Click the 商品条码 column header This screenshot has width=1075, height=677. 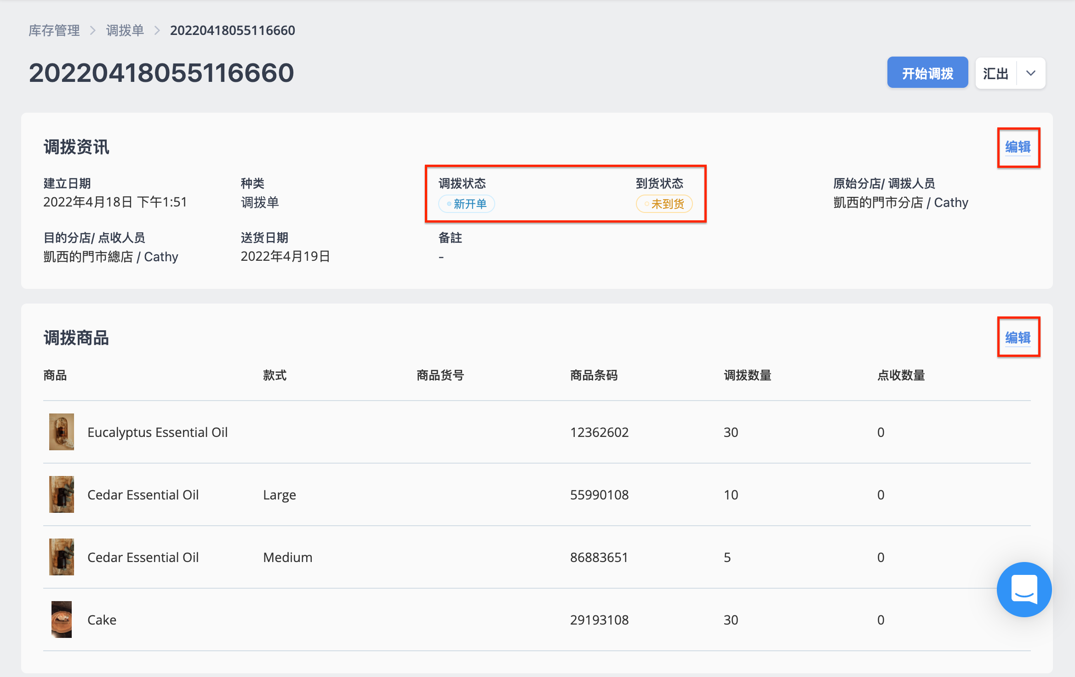coord(594,376)
